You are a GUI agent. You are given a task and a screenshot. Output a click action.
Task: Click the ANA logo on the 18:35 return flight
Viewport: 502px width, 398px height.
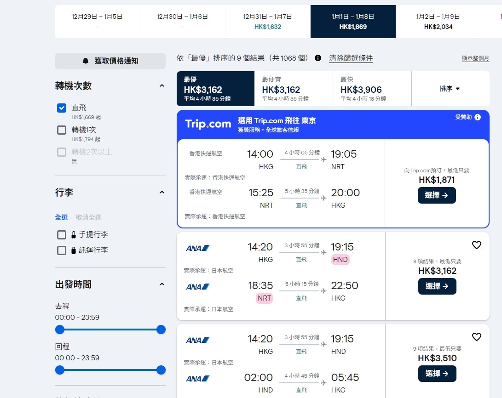(198, 287)
